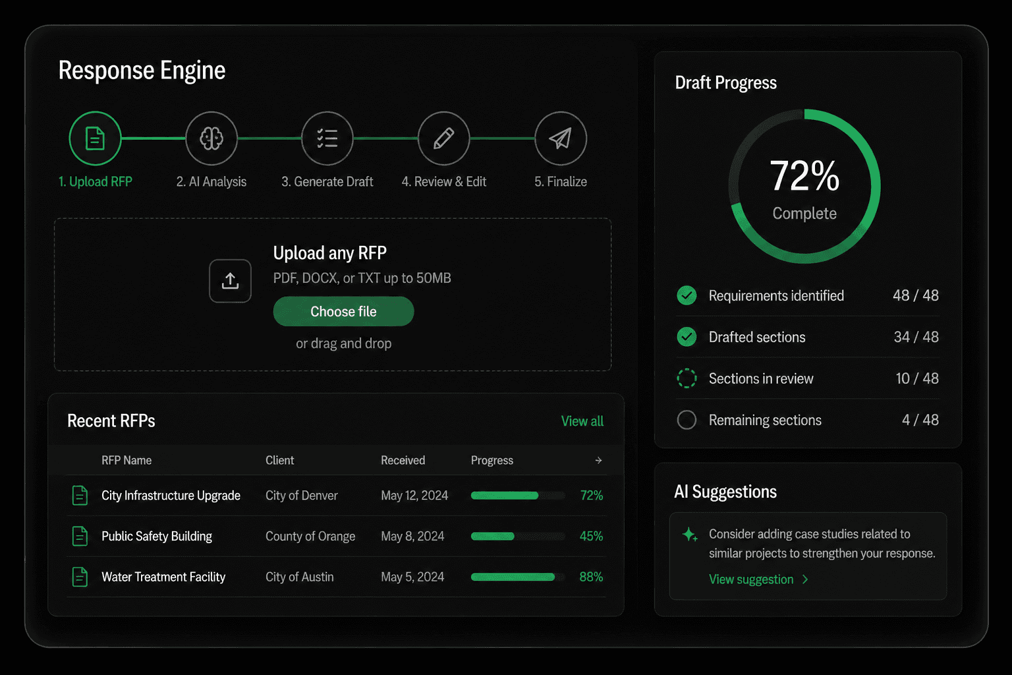This screenshot has width=1012, height=675.
Task: Click the PDF, DOCX, or TXT up to 50MB text
Action: coord(362,278)
